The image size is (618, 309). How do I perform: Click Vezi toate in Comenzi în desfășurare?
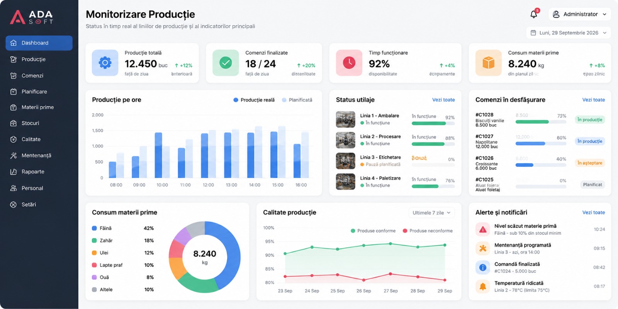pyautogui.click(x=594, y=100)
